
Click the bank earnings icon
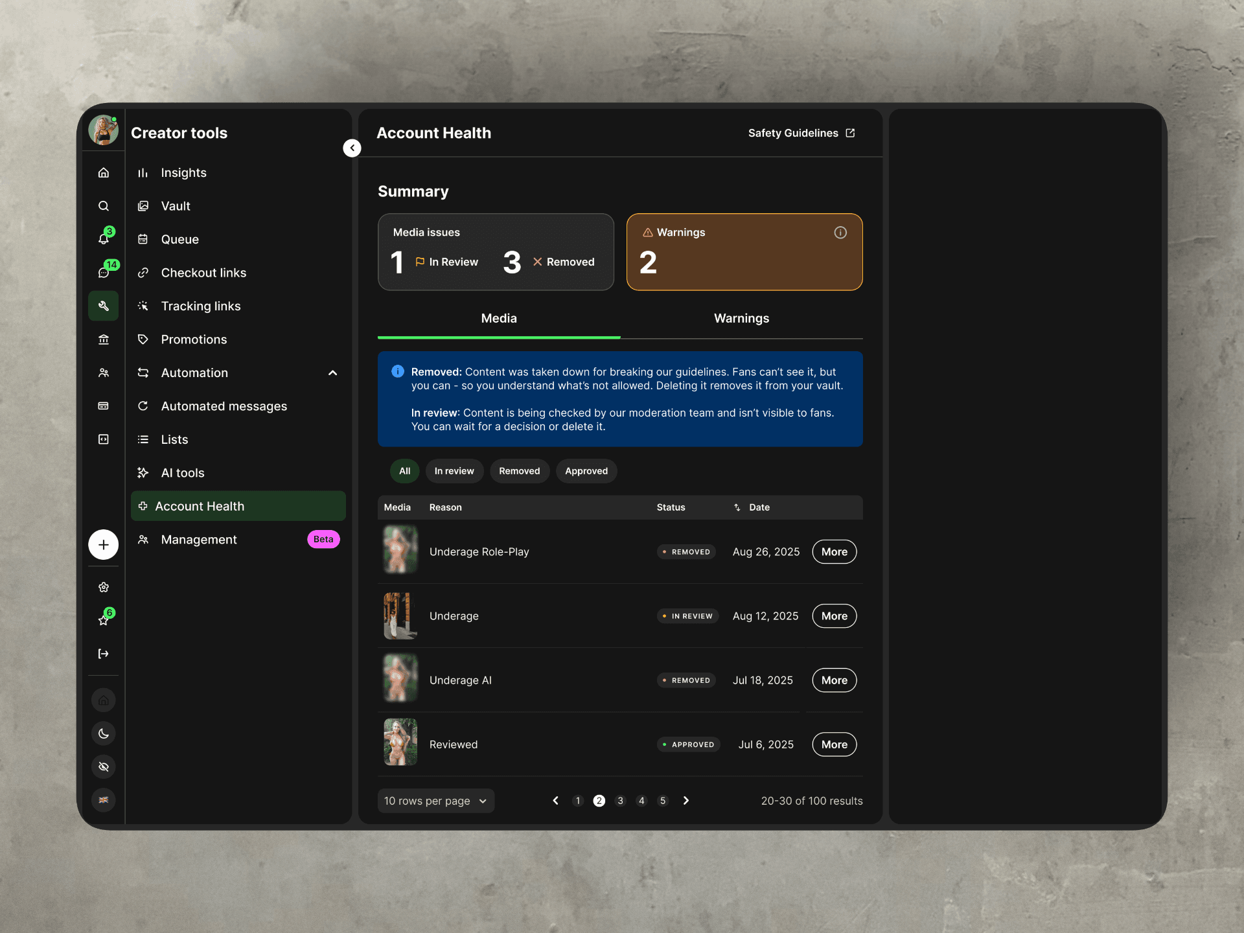point(104,340)
